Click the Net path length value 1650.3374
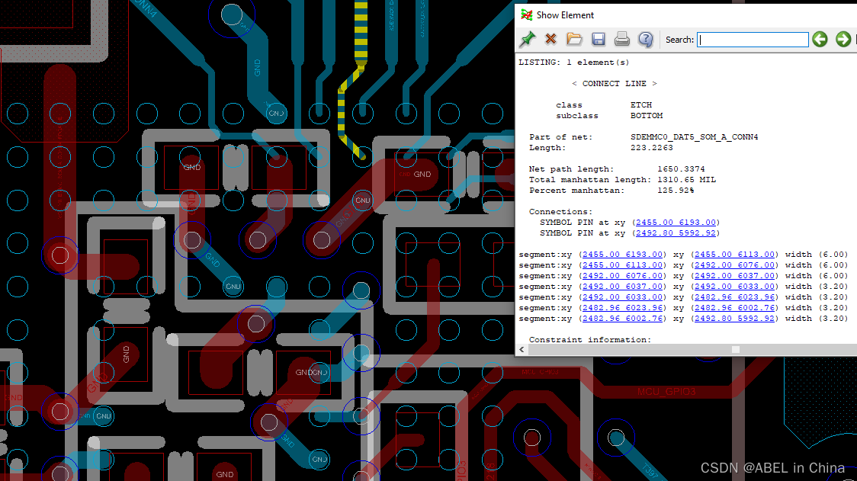Viewport: 857px width, 481px height. click(681, 169)
